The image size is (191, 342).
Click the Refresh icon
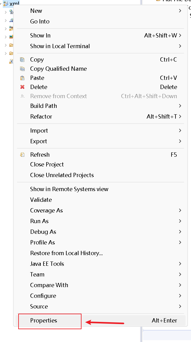(x=22, y=155)
